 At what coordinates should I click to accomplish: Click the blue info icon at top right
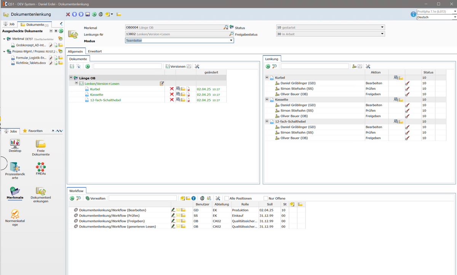413,14
